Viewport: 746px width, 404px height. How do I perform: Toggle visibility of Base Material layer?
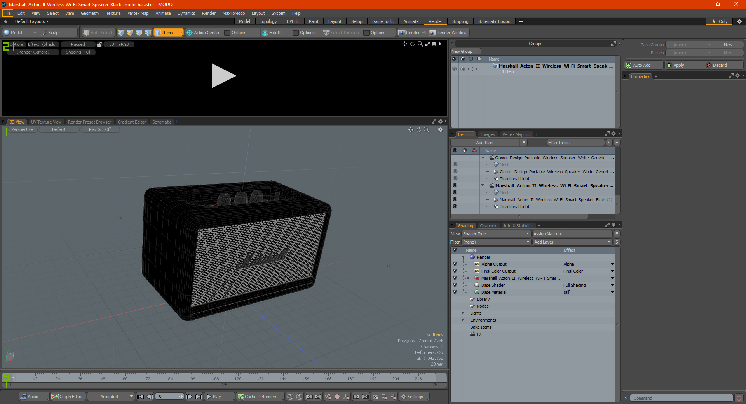pyautogui.click(x=455, y=292)
